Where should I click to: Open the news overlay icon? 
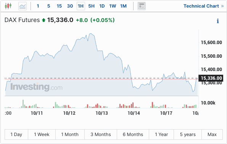tap(142, 6)
